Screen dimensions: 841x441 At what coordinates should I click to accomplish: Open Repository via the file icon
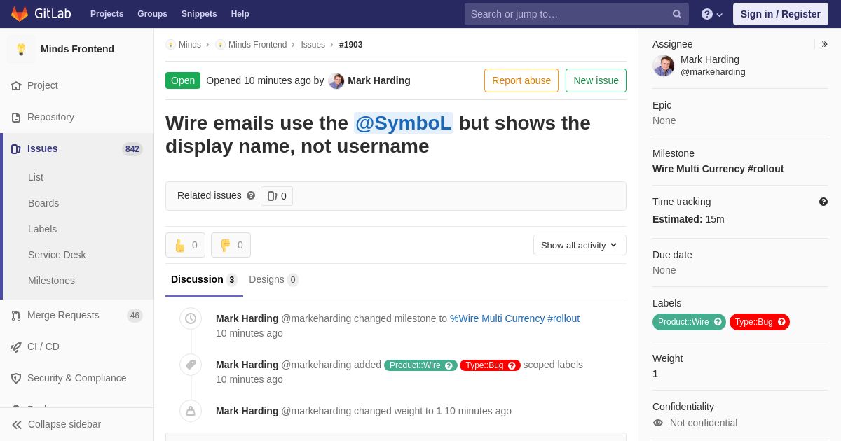16,117
